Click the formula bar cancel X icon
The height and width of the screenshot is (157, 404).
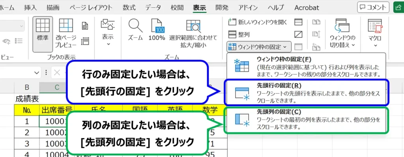[x=57, y=73]
